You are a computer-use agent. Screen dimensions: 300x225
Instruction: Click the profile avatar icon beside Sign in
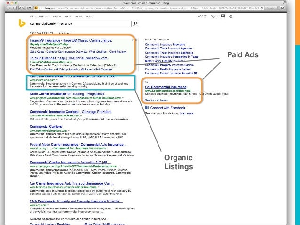tap(223, 16)
